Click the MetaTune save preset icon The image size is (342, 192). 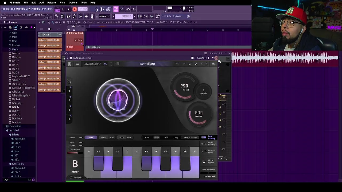[x=118, y=64]
